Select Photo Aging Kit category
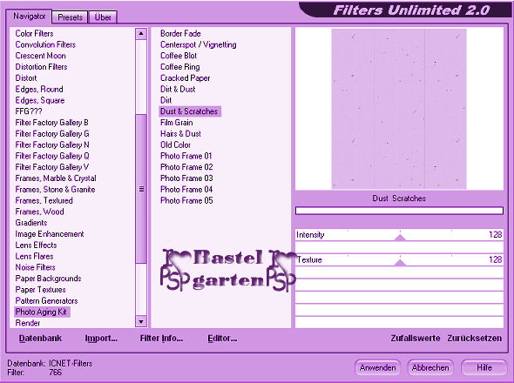This screenshot has width=514, height=383. [42, 312]
